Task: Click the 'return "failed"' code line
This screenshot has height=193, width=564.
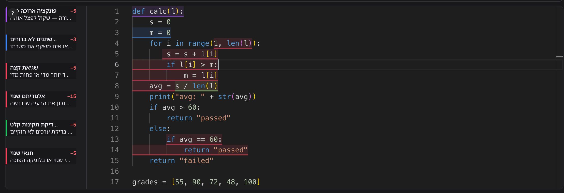Action: click(x=181, y=161)
